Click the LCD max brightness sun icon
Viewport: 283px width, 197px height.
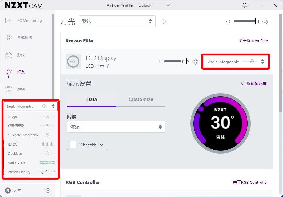pyautogui.click(x=195, y=62)
